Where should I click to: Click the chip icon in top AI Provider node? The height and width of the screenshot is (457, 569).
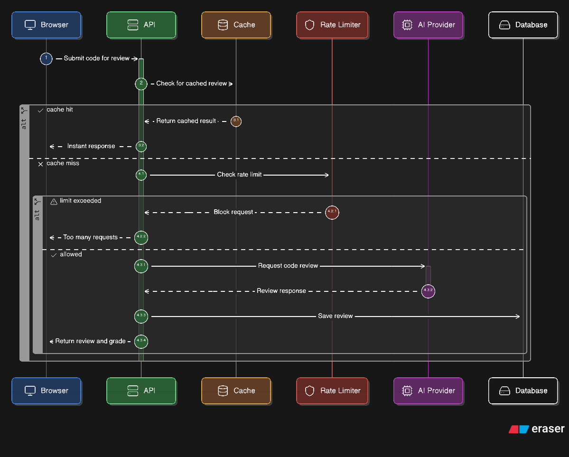407,25
